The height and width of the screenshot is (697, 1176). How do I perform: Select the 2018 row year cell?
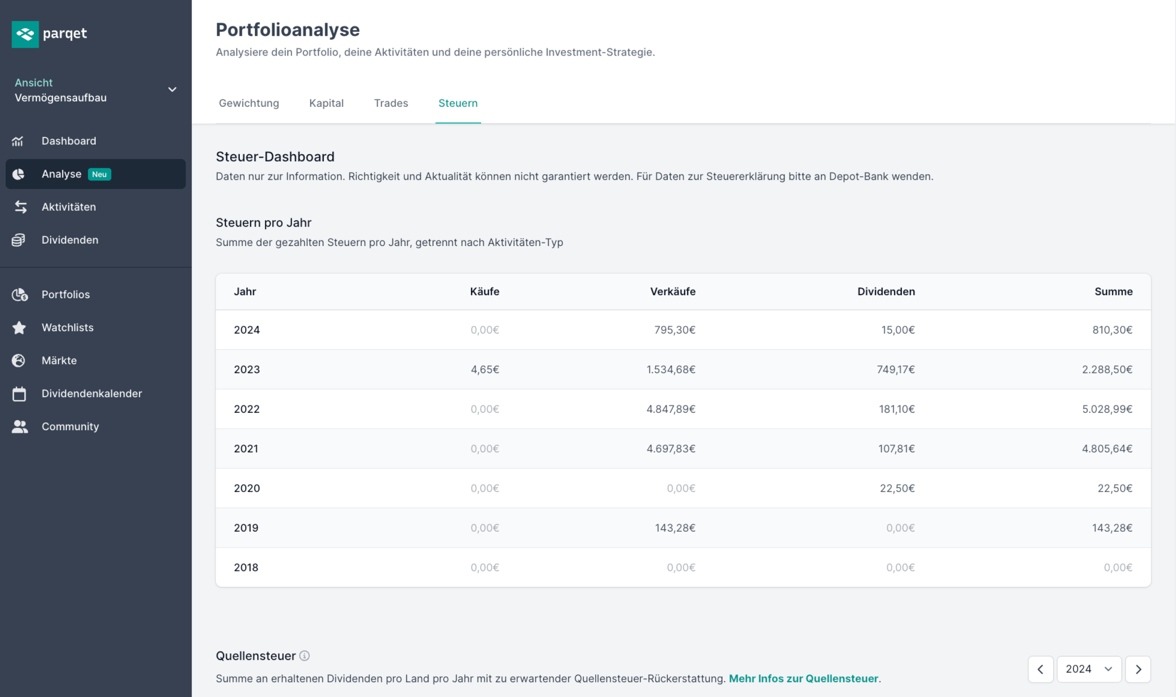pyautogui.click(x=246, y=567)
